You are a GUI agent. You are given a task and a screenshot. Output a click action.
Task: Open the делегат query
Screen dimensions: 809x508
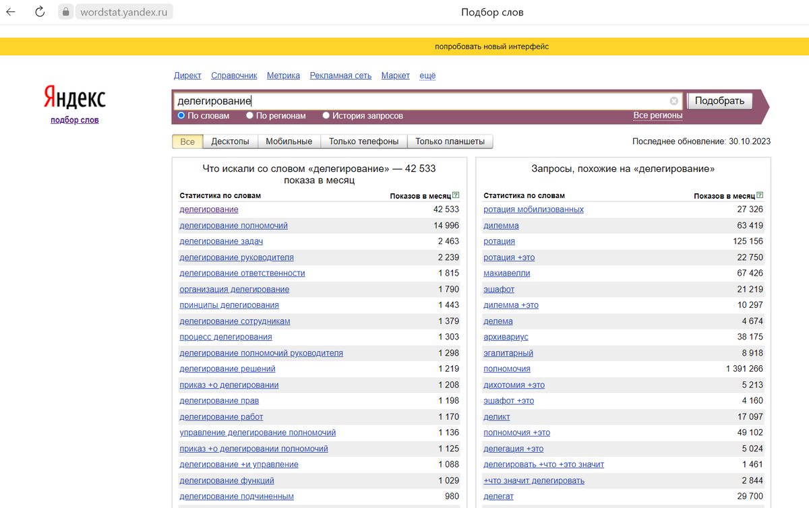(x=498, y=497)
